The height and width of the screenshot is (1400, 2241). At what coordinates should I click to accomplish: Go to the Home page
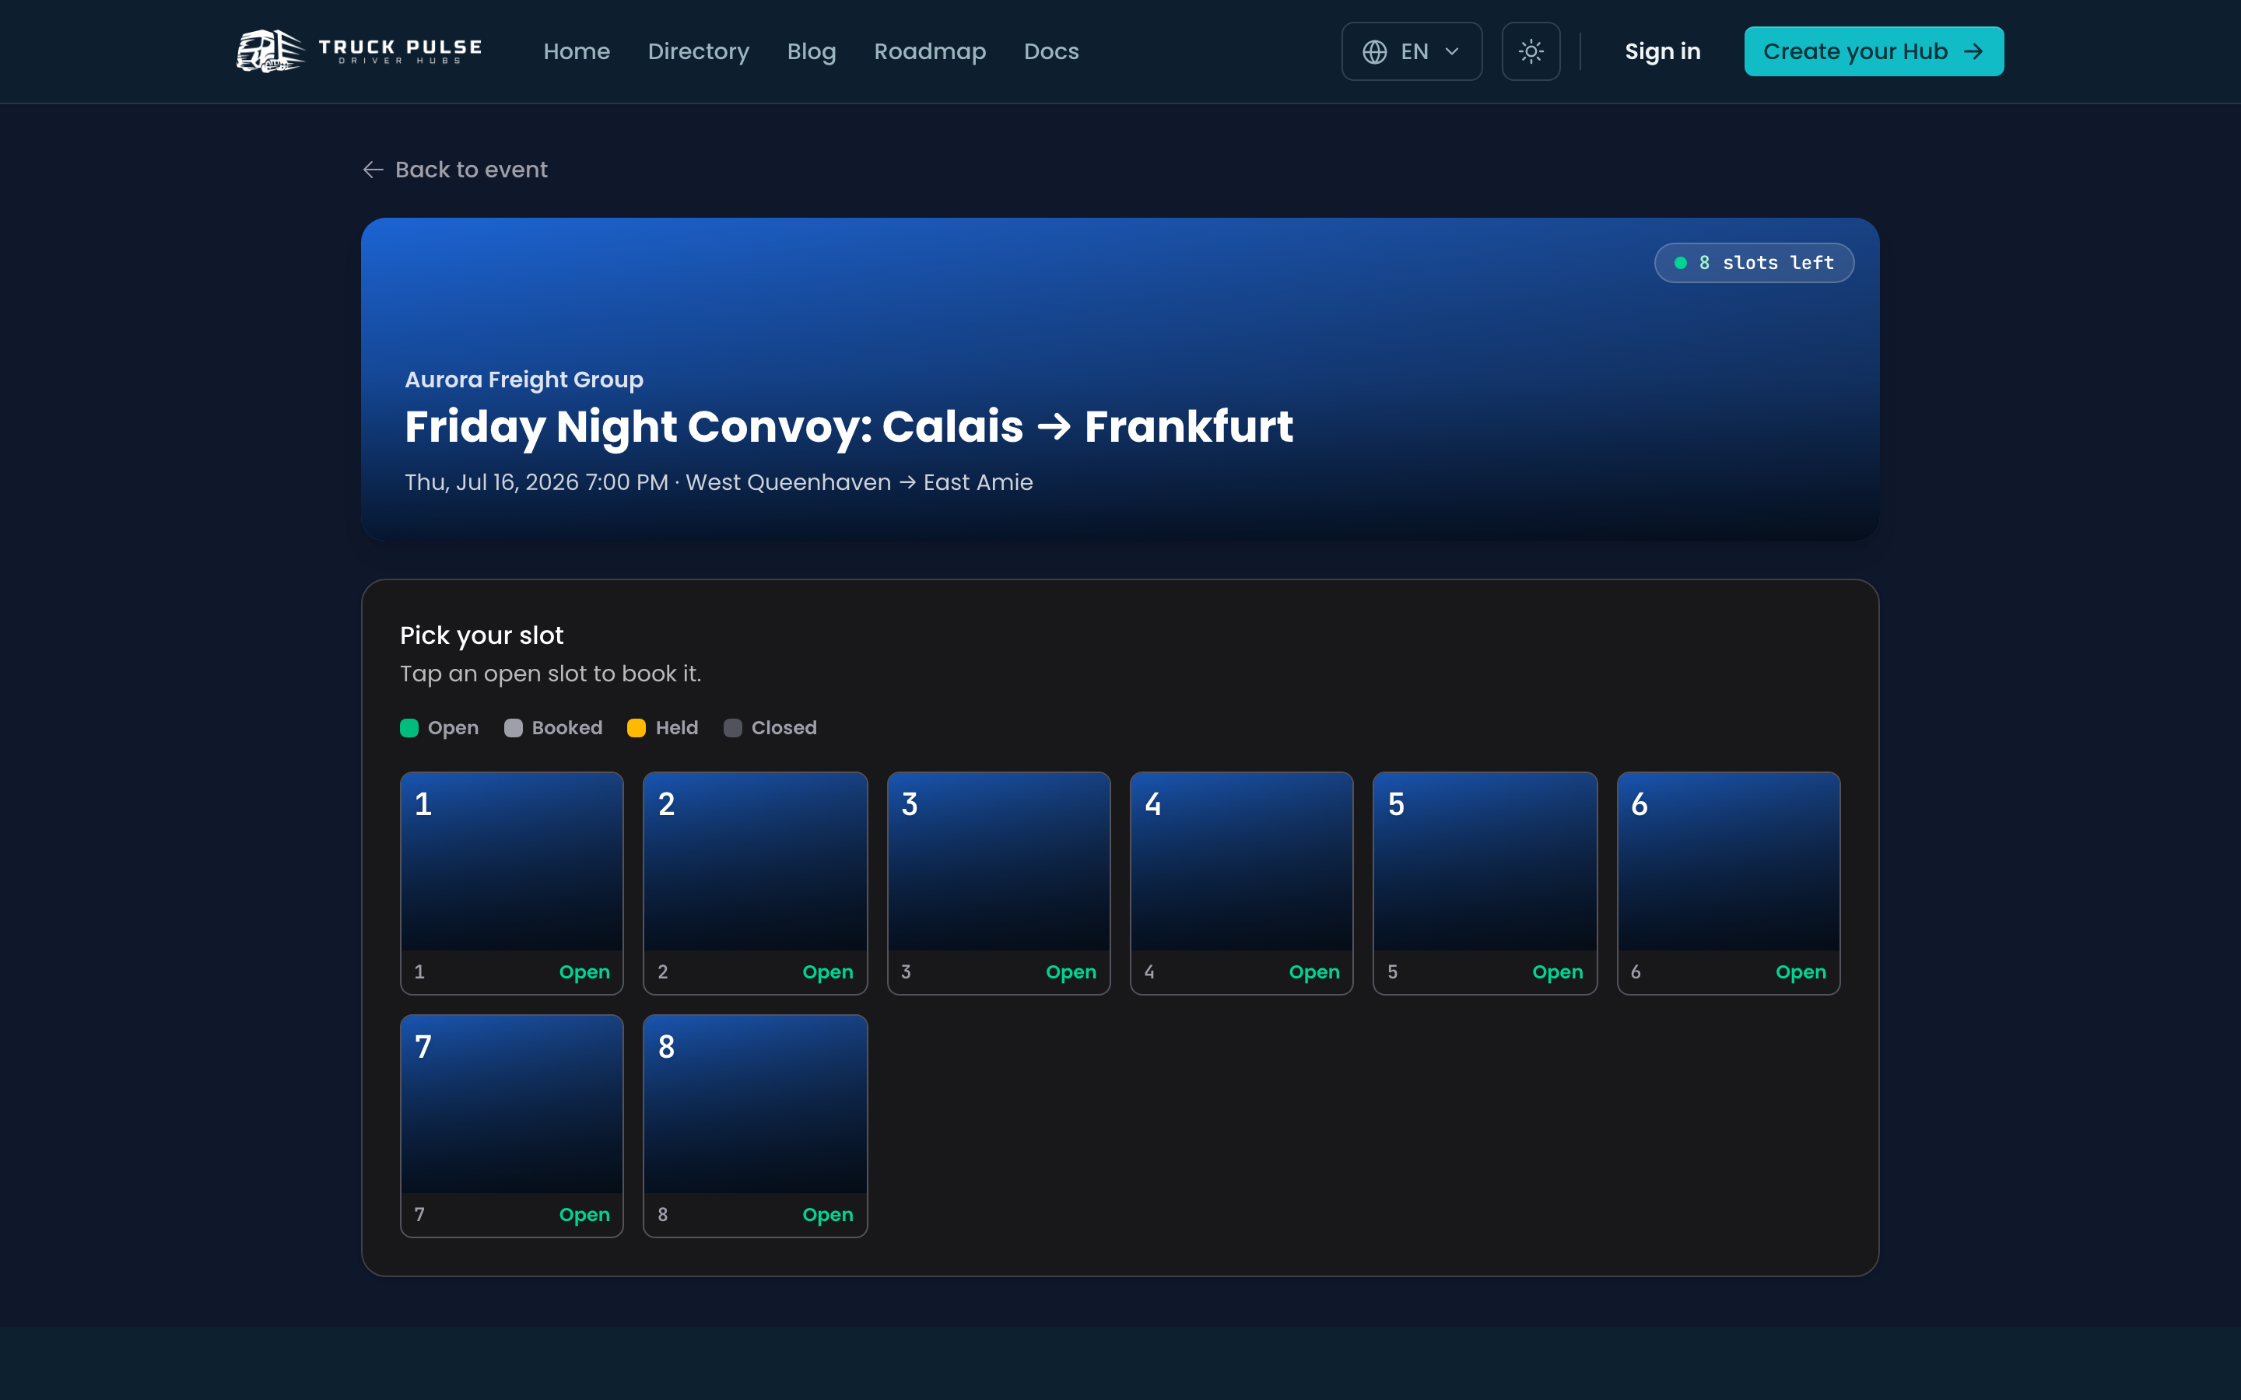pyautogui.click(x=576, y=51)
